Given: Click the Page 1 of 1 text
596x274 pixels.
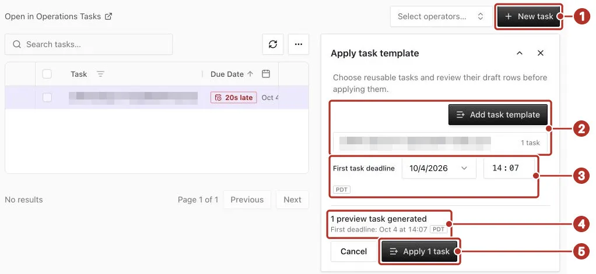Looking at the screenshot, I should coord(198,200).
